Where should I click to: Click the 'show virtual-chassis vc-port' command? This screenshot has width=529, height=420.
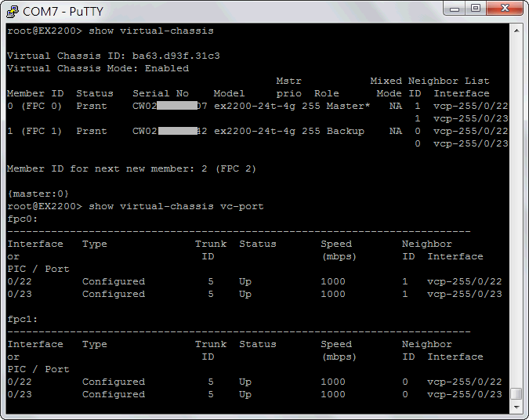176,206
